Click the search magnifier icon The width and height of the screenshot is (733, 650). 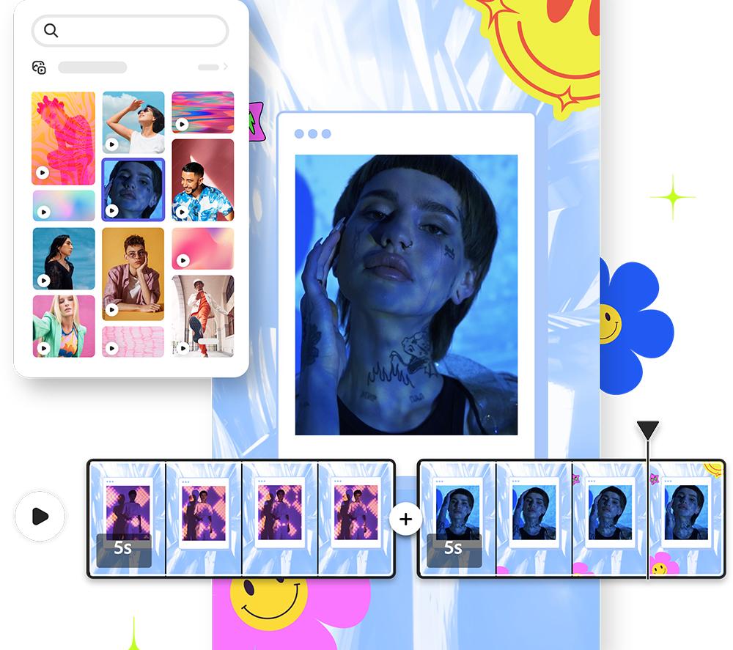point(51,30)
